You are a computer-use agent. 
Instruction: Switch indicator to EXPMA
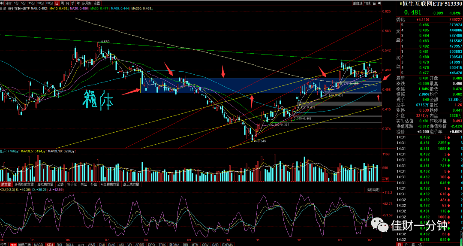[227, 245]
